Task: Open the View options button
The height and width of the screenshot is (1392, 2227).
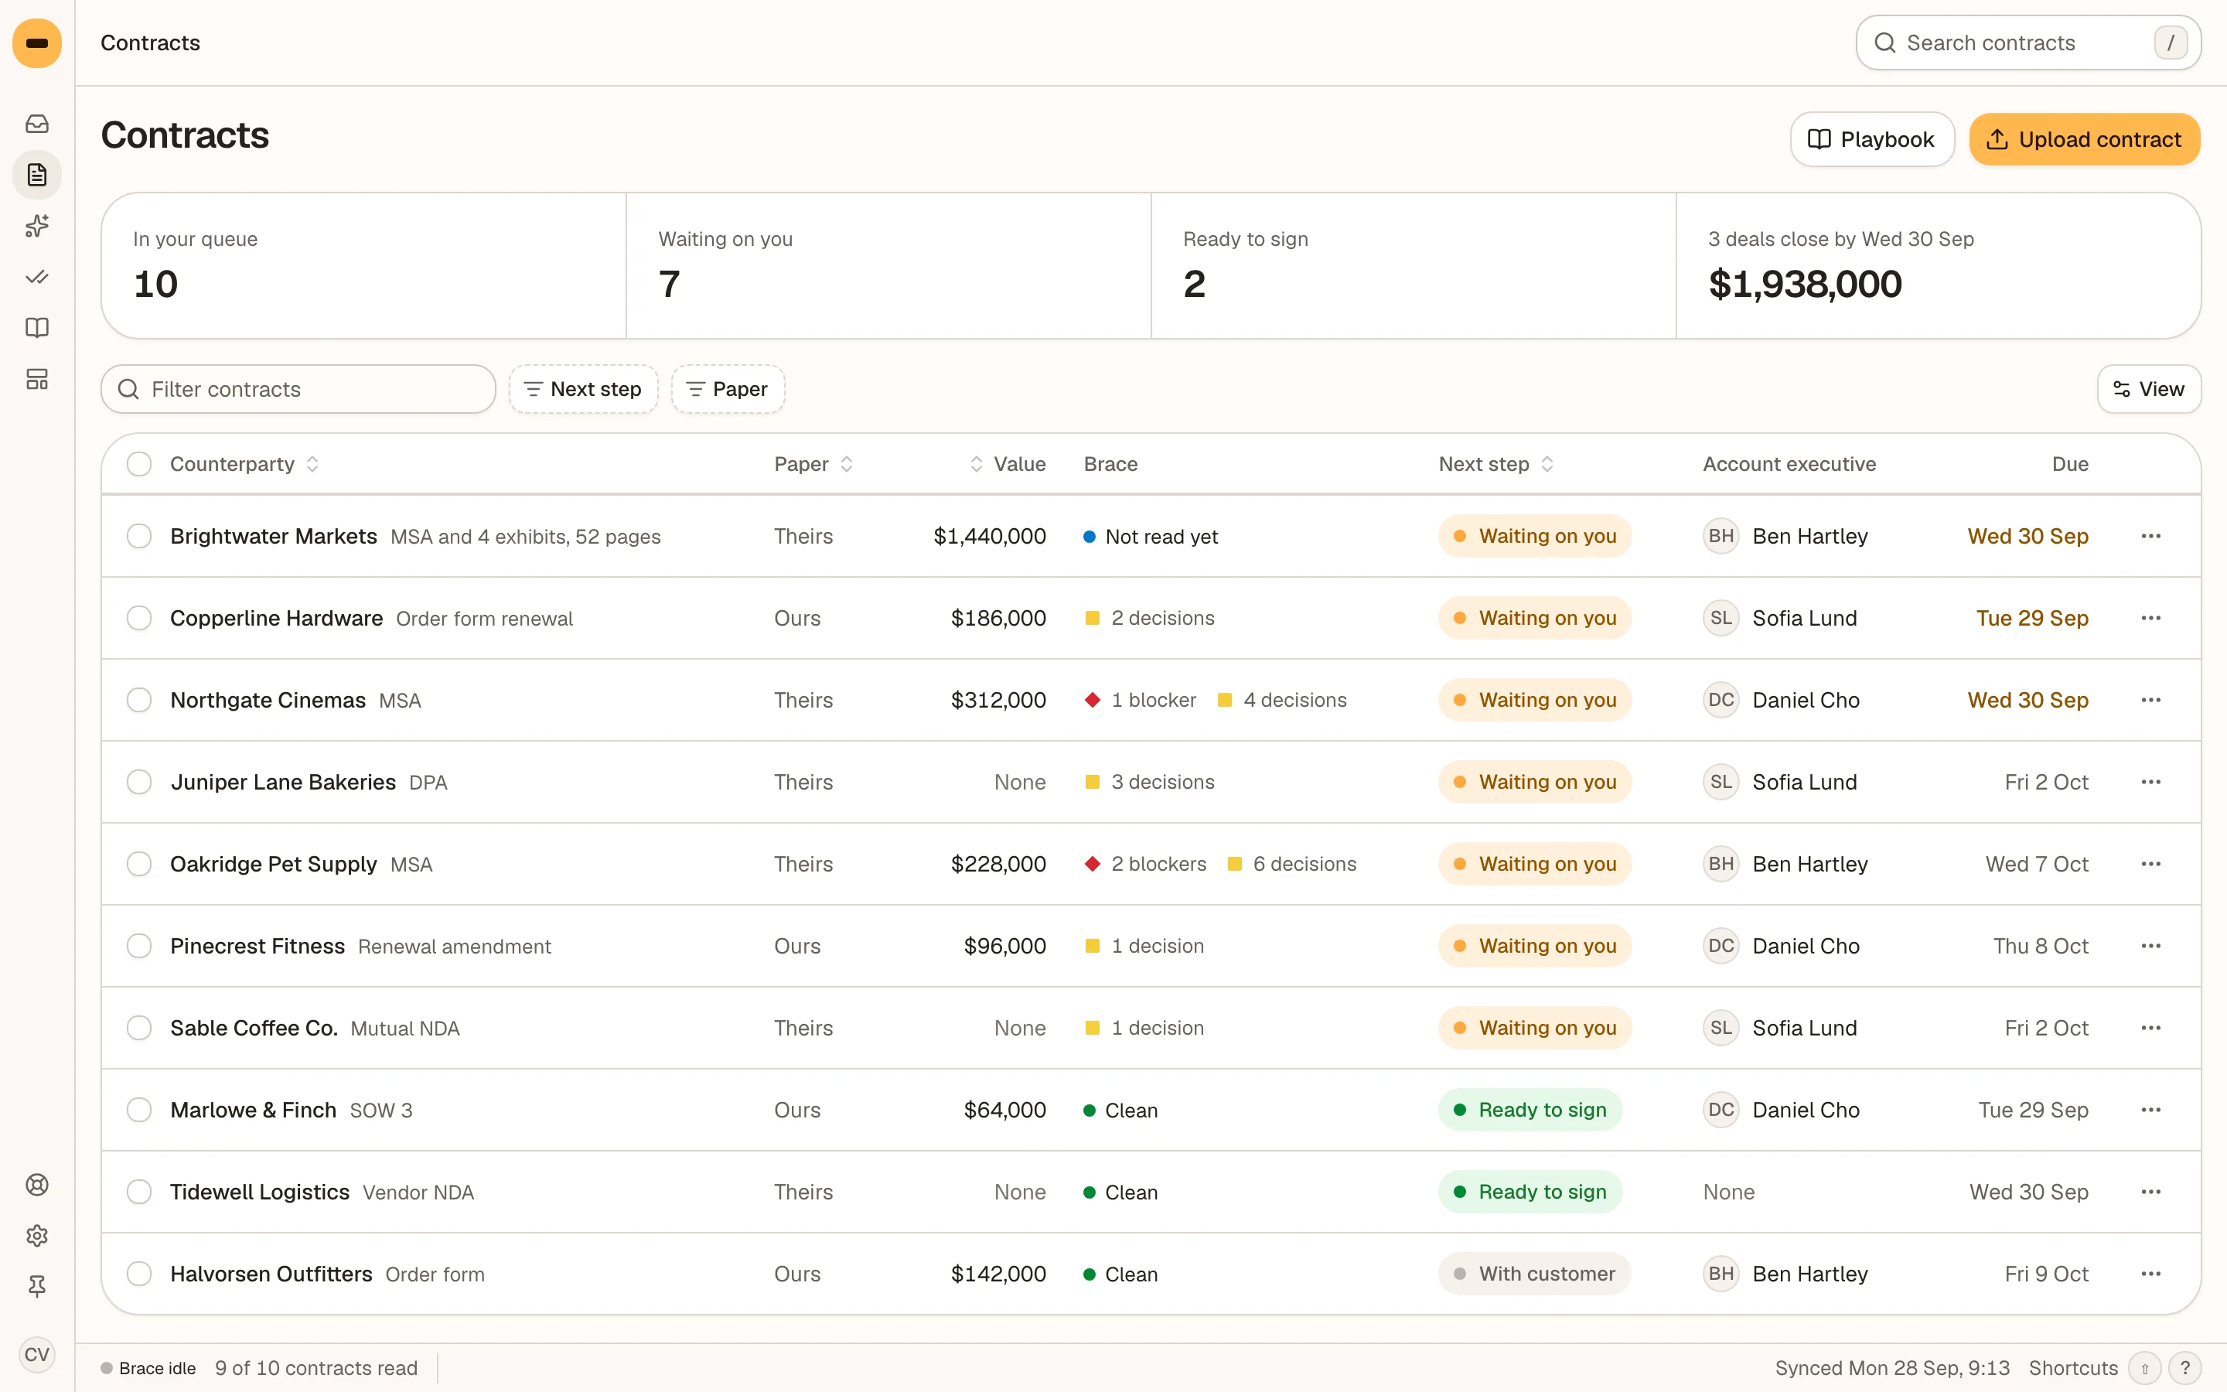Action: [x=2149, y=388]
